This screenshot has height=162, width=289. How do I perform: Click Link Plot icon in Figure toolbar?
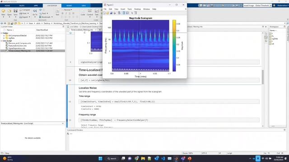pyautogui.click(x=119, y=13)
